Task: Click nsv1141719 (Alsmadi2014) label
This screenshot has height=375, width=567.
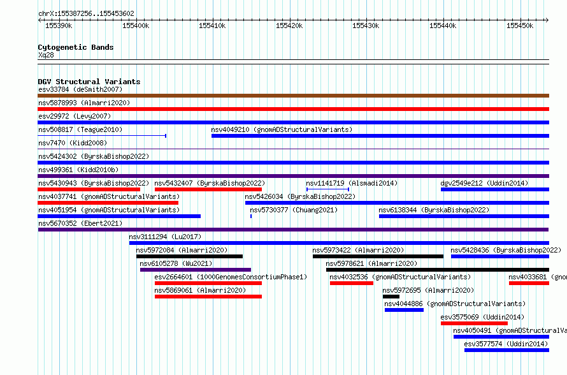Action: (x=352, y=183)
